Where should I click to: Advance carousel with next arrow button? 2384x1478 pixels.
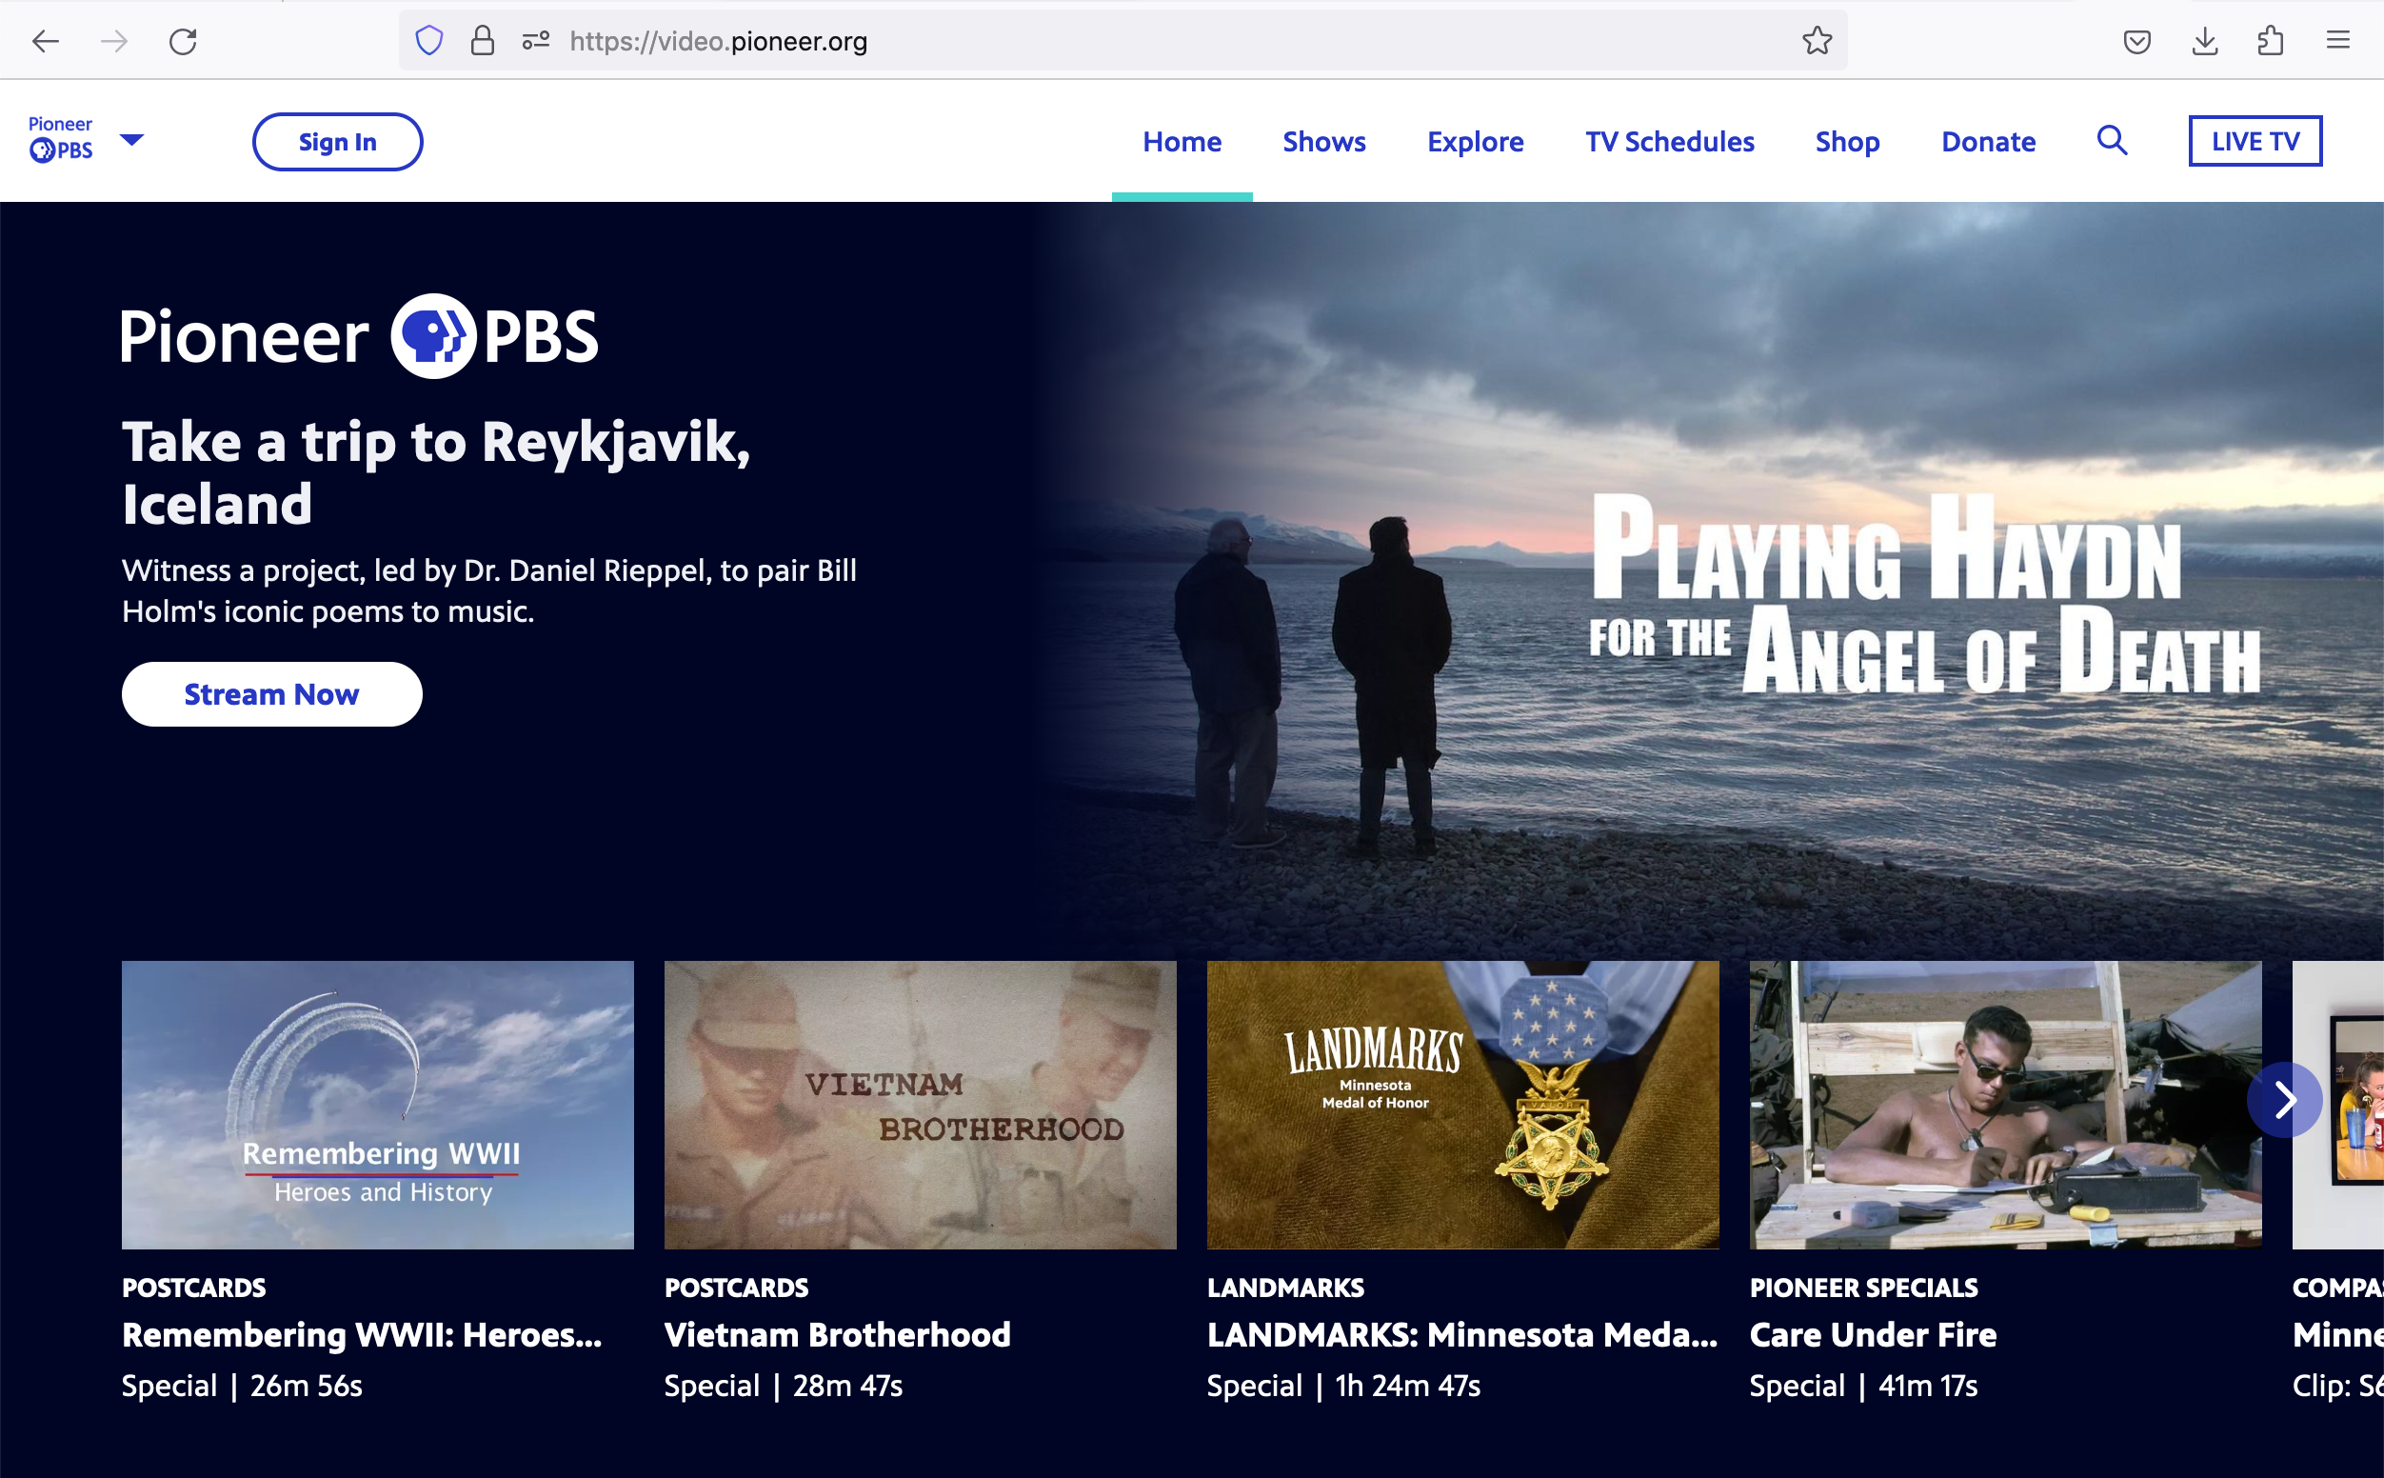point(2283,1100)
